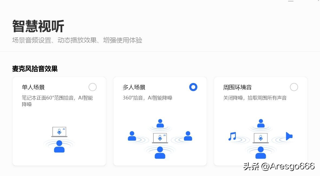Click the laptop microphone icon in 多人场景

click(x=160, y=138)
